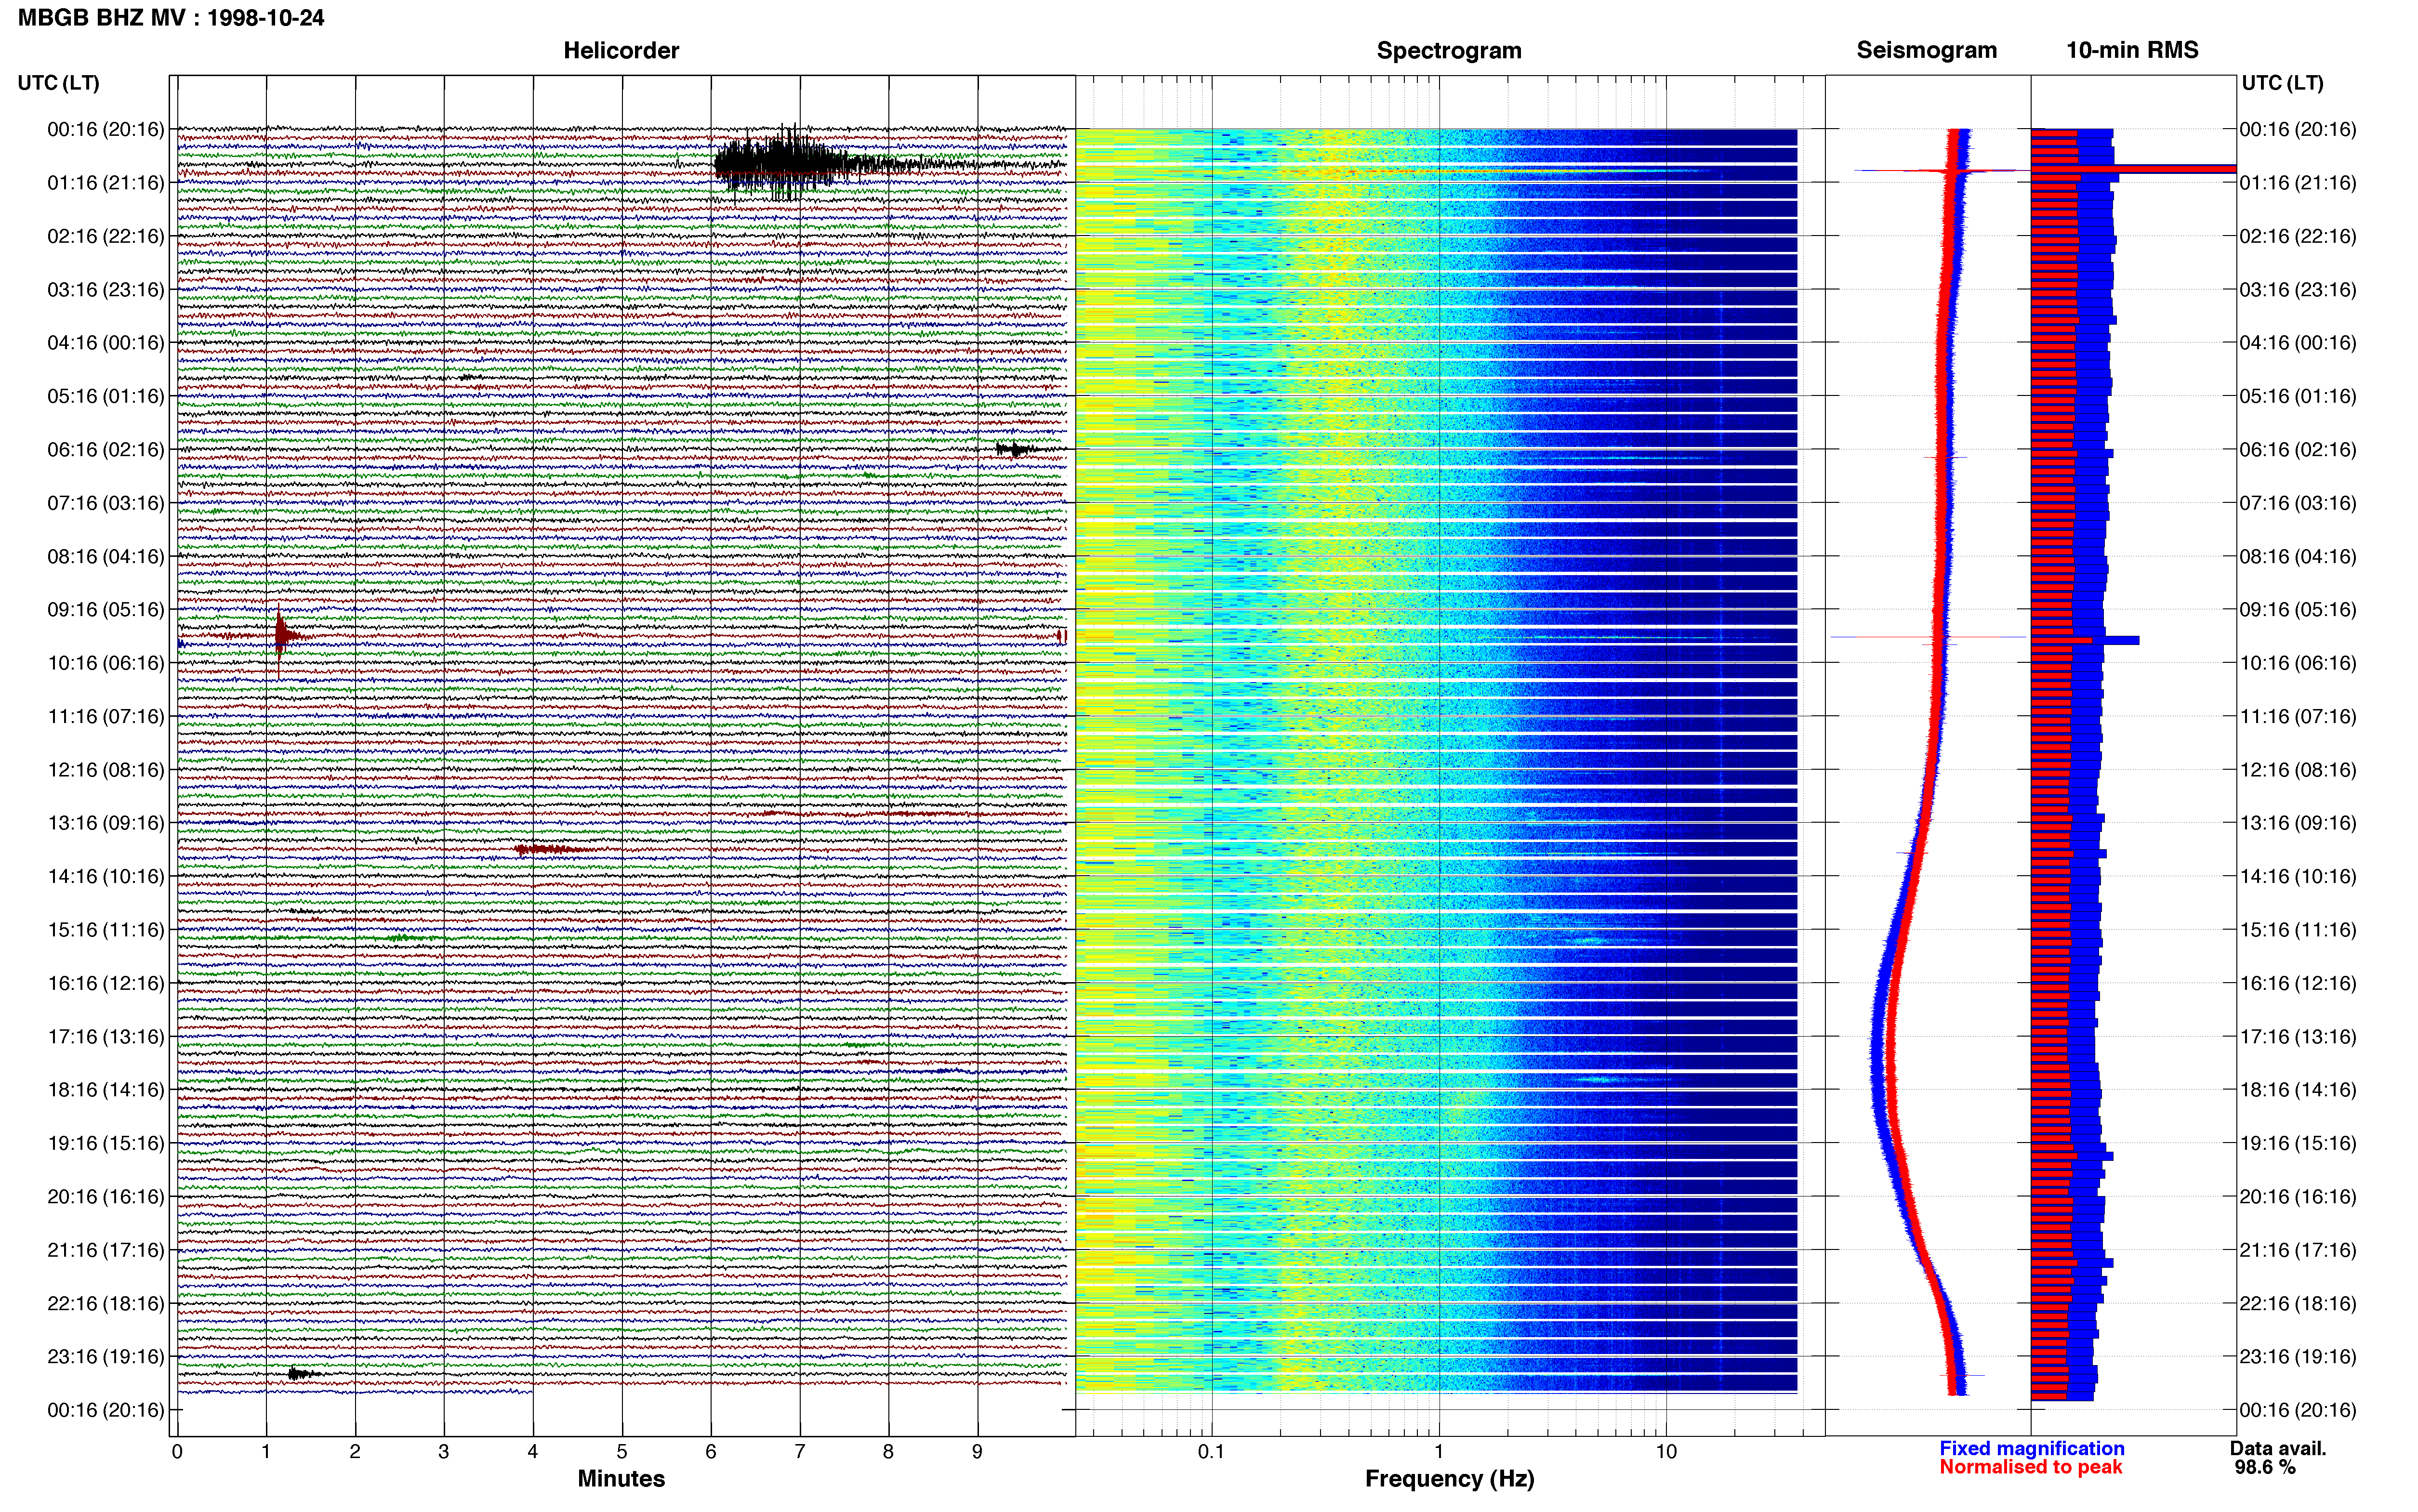Click the left time label '13:16 (09:16)'
2418x1512 pixels.
(x=106, y=823)
